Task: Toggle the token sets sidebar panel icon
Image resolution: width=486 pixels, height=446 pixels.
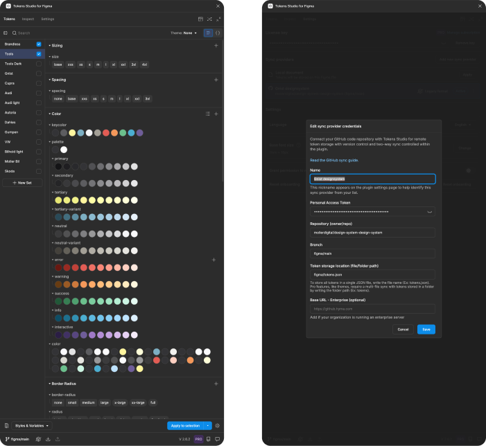Action: click(x=6, y=33)
